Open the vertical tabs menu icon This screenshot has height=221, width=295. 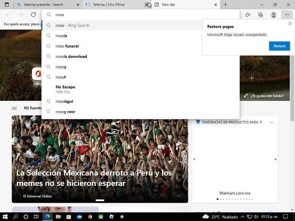[7, 5]
